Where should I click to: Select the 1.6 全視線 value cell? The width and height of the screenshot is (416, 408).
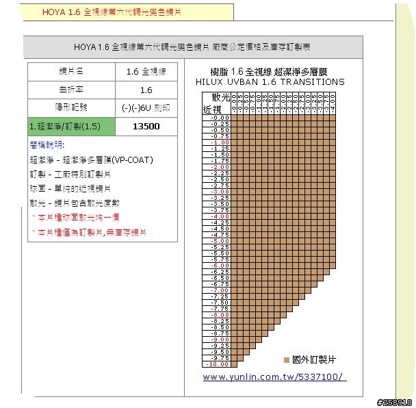146,72
